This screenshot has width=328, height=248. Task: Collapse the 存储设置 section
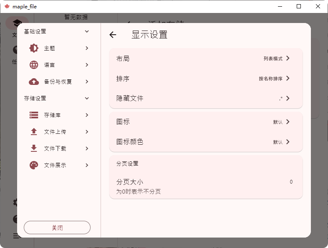click(x=87, y=98)
